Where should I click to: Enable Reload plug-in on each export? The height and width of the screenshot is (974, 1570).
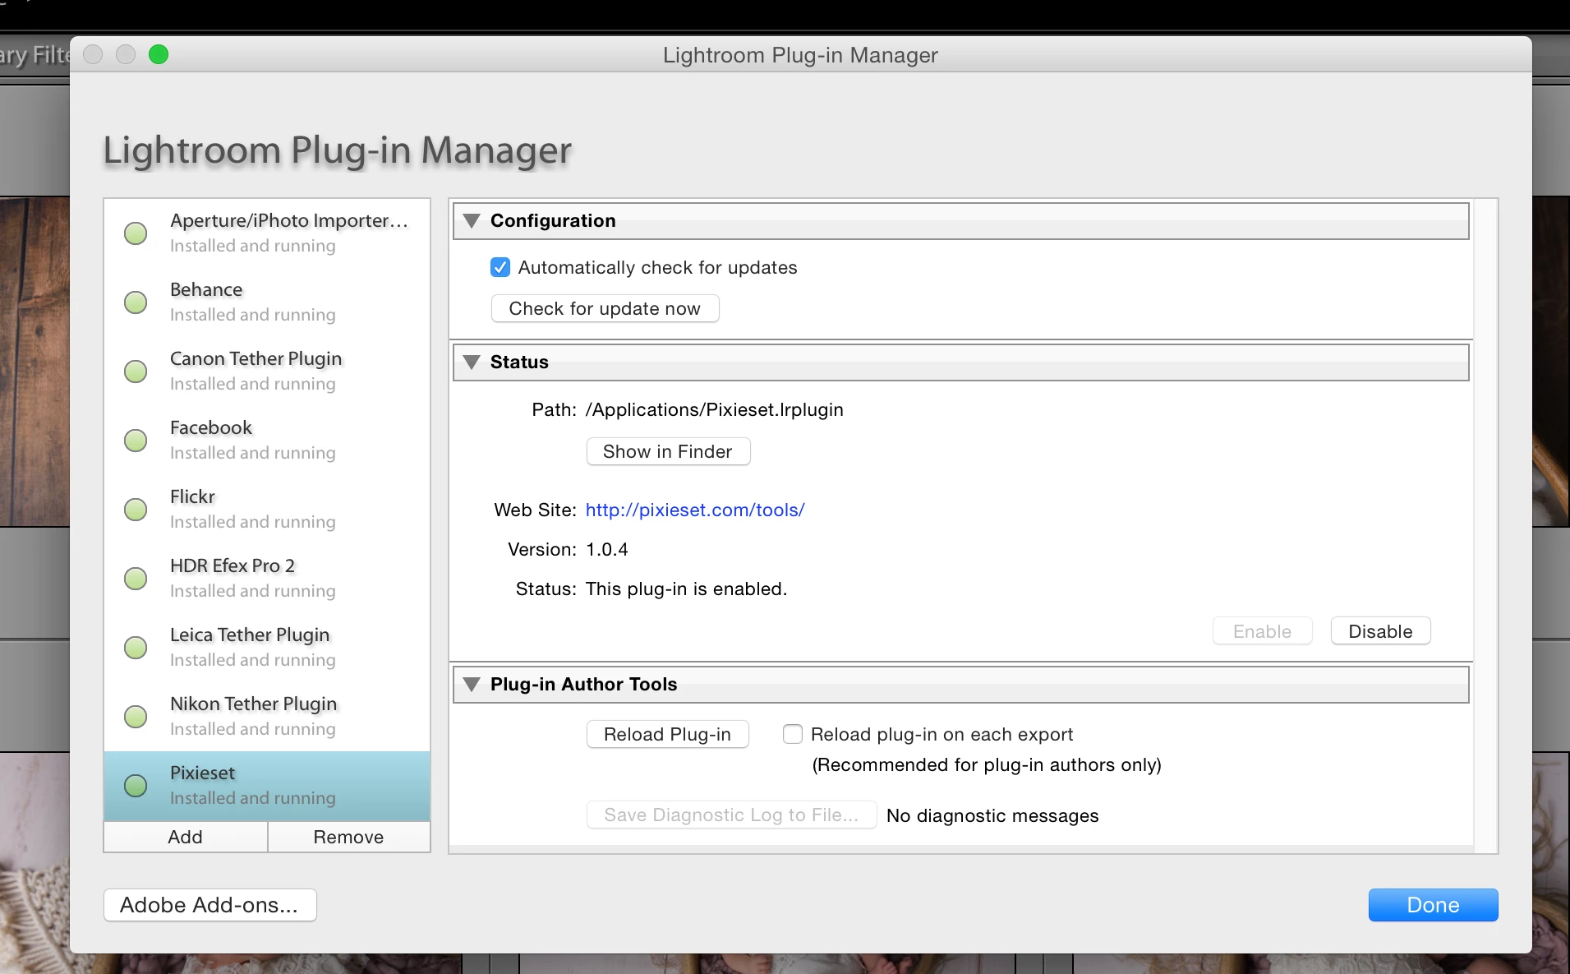793,734
